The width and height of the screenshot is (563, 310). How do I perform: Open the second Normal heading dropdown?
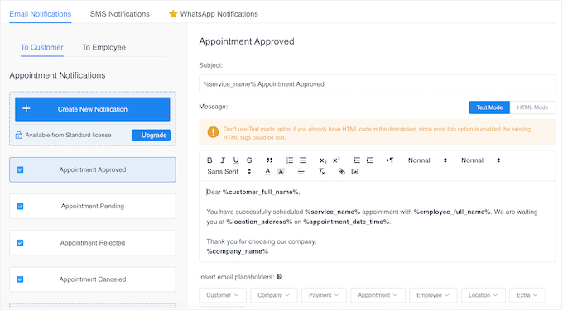pyautogui.click(x=481, y=160)
